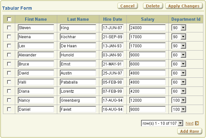Viewport: 206px width, 138px height.
Task: Expand Department Id dropdown for Bruce Ernst
Action: (179, 64)
